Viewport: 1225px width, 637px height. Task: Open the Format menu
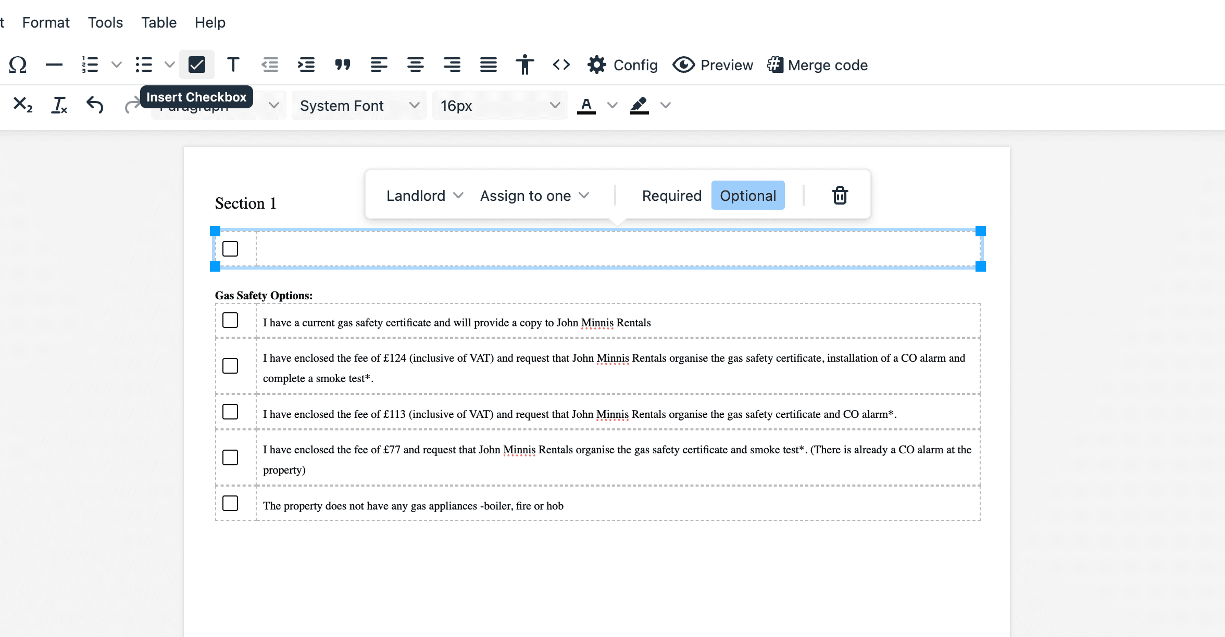pos(46,22)
